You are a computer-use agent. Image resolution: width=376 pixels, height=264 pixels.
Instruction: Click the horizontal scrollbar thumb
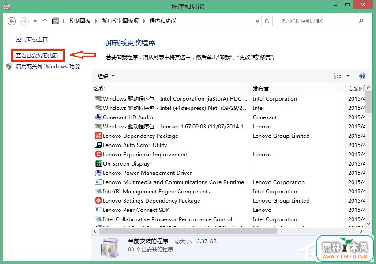[188, 231]
